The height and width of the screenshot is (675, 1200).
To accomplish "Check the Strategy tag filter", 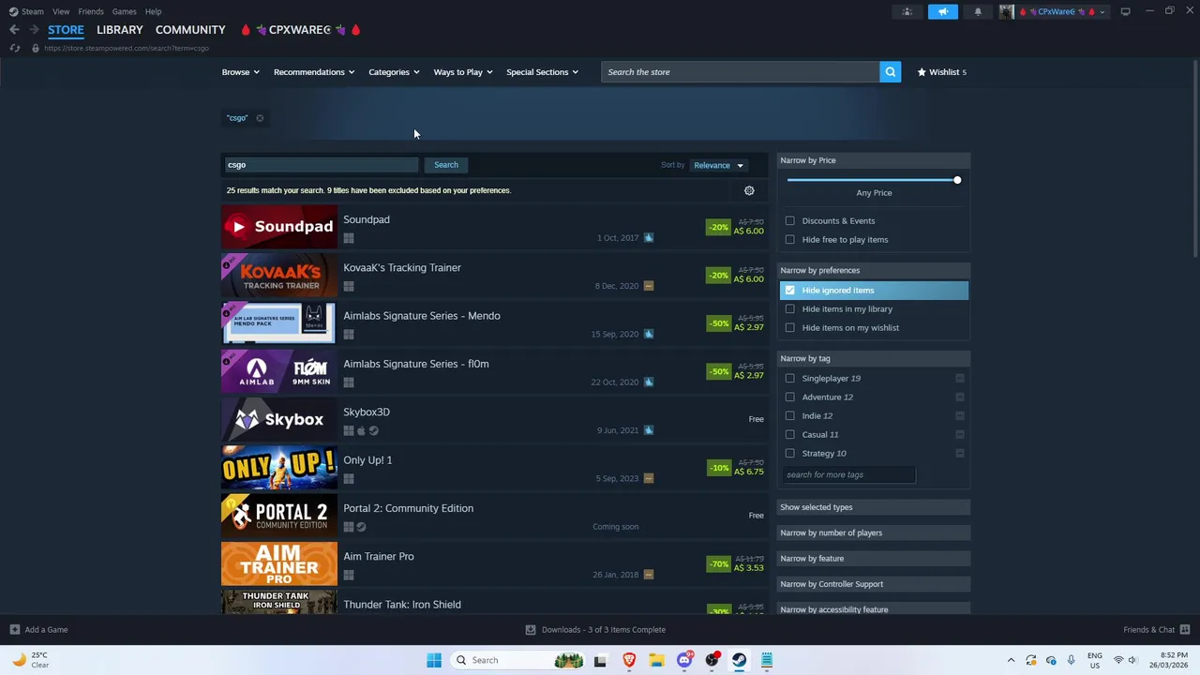I will coord(790,454).
